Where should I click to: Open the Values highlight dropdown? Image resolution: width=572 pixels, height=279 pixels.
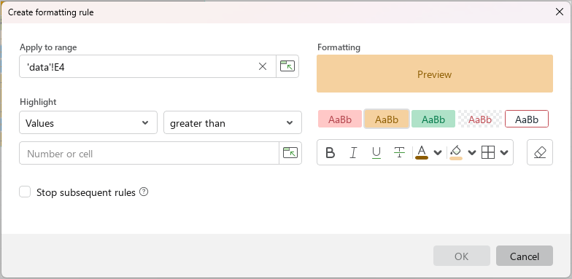point(88,122)
